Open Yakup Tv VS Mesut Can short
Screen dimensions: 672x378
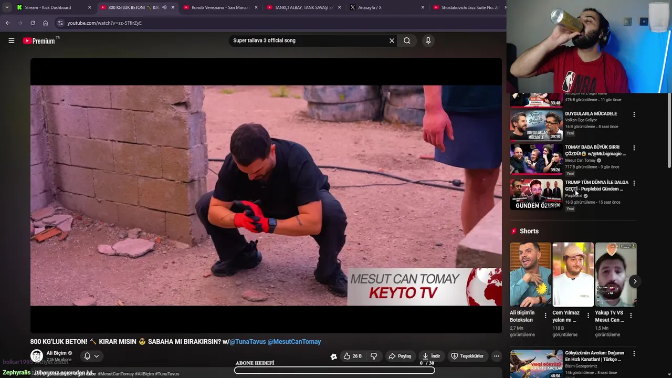coord(615,275)
